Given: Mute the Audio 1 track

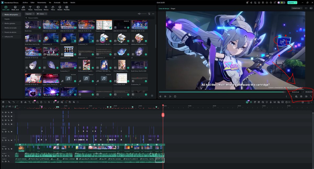Looking at the screenshot, I should click(x=5, y=156).
